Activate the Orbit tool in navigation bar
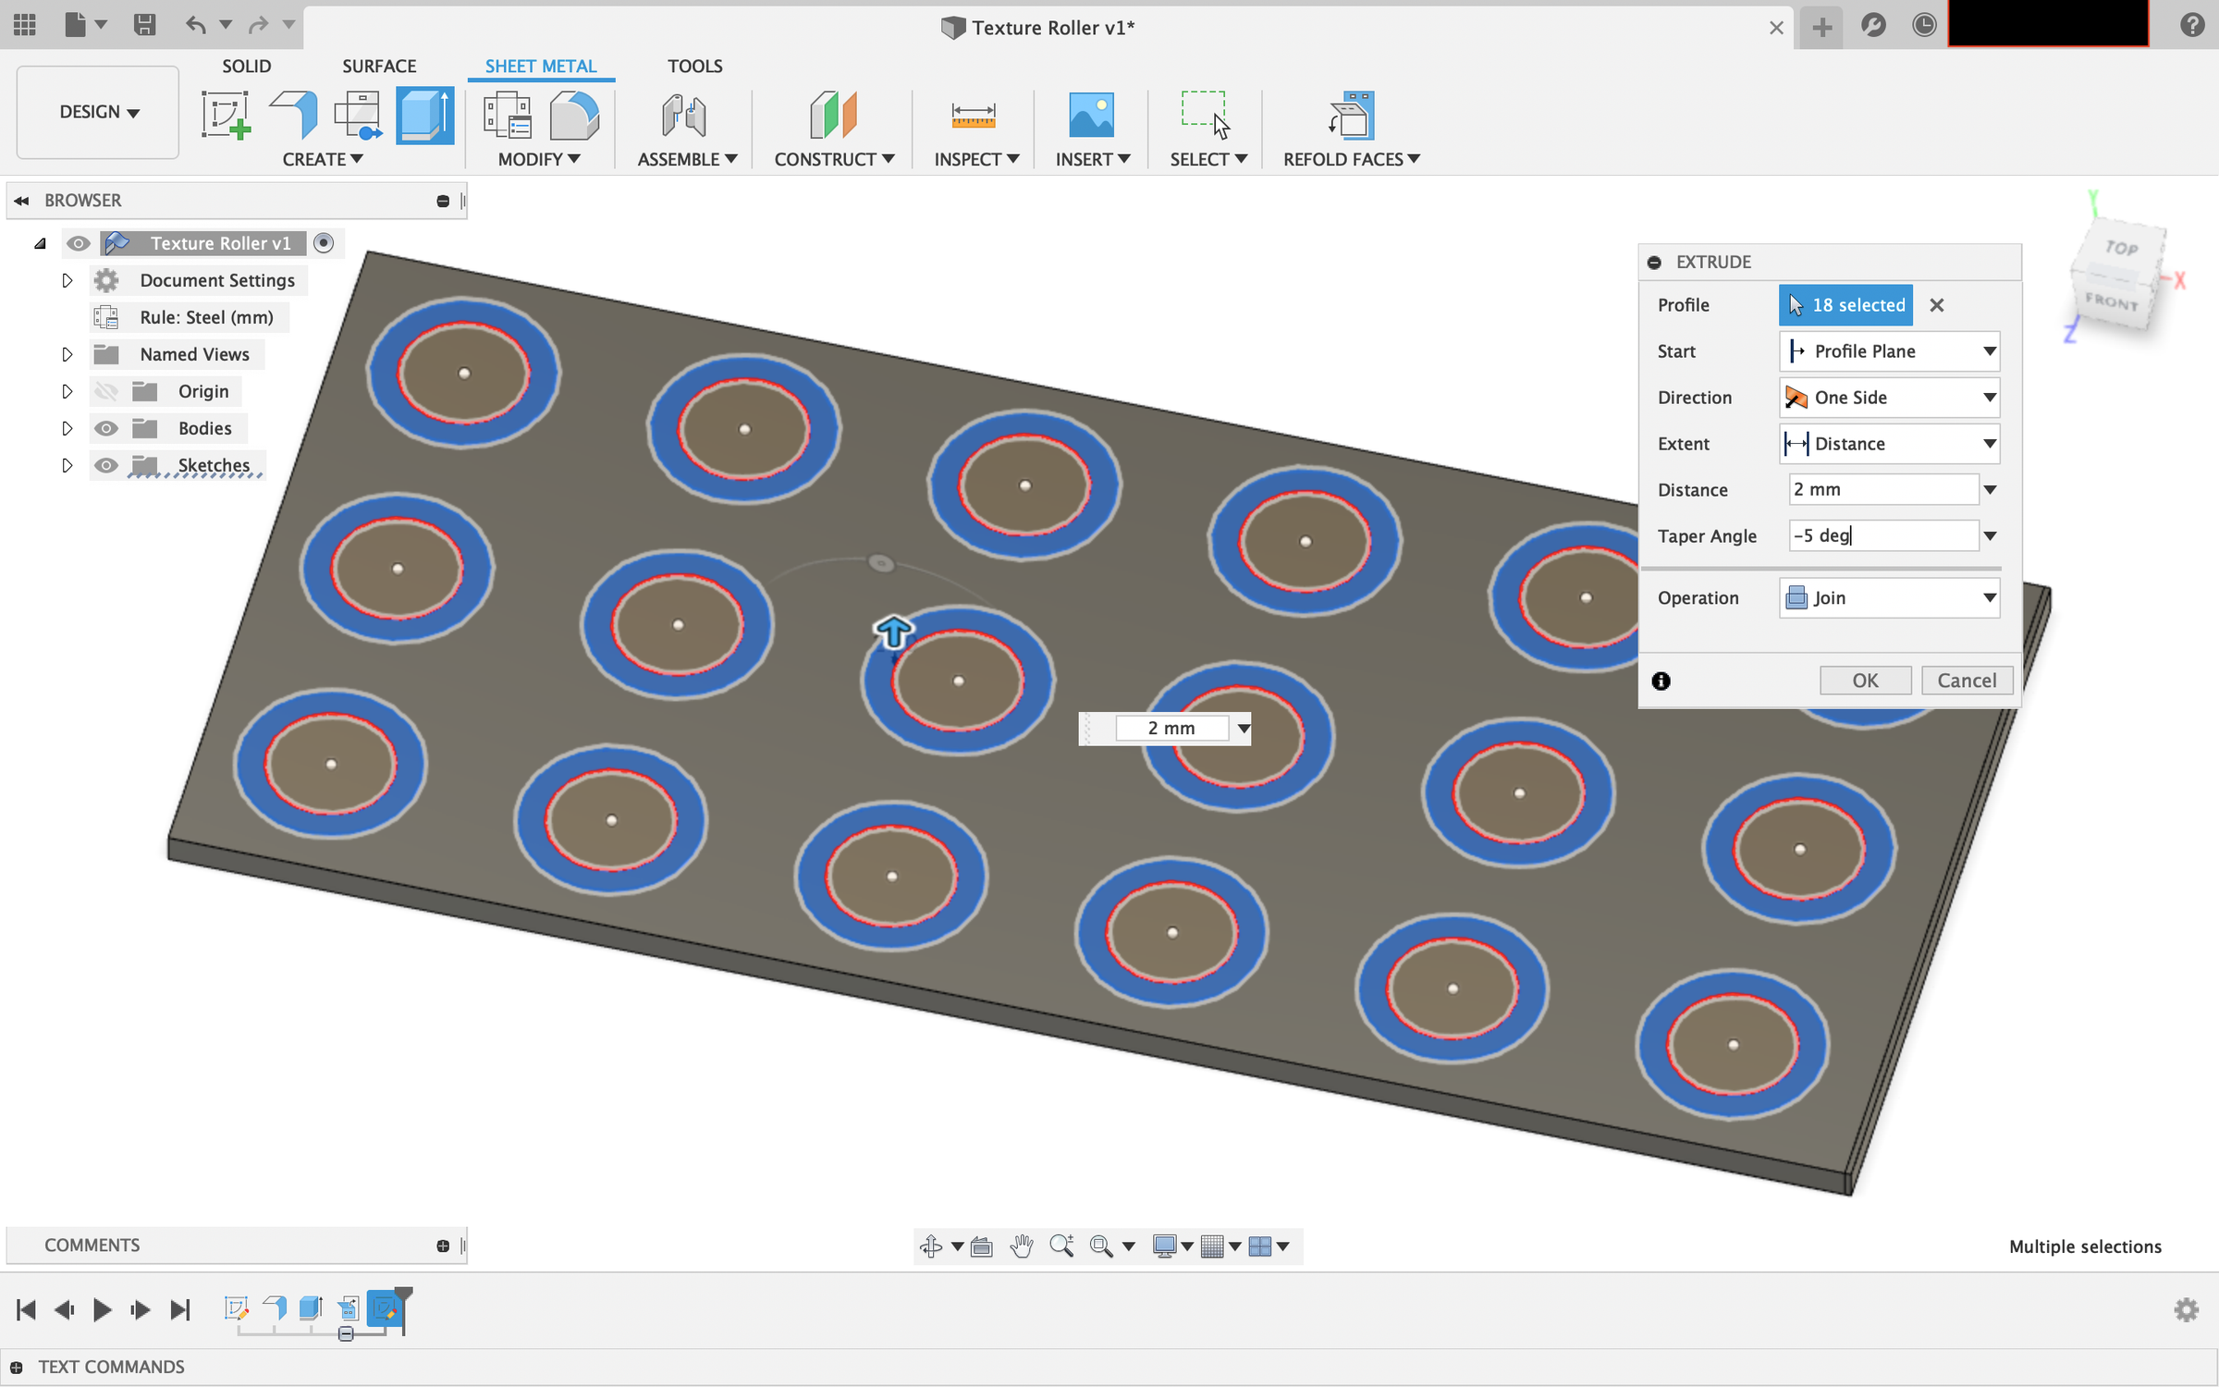Image resolution: width=2219 pixels, height=1387 pixels. coord(932,1246)
